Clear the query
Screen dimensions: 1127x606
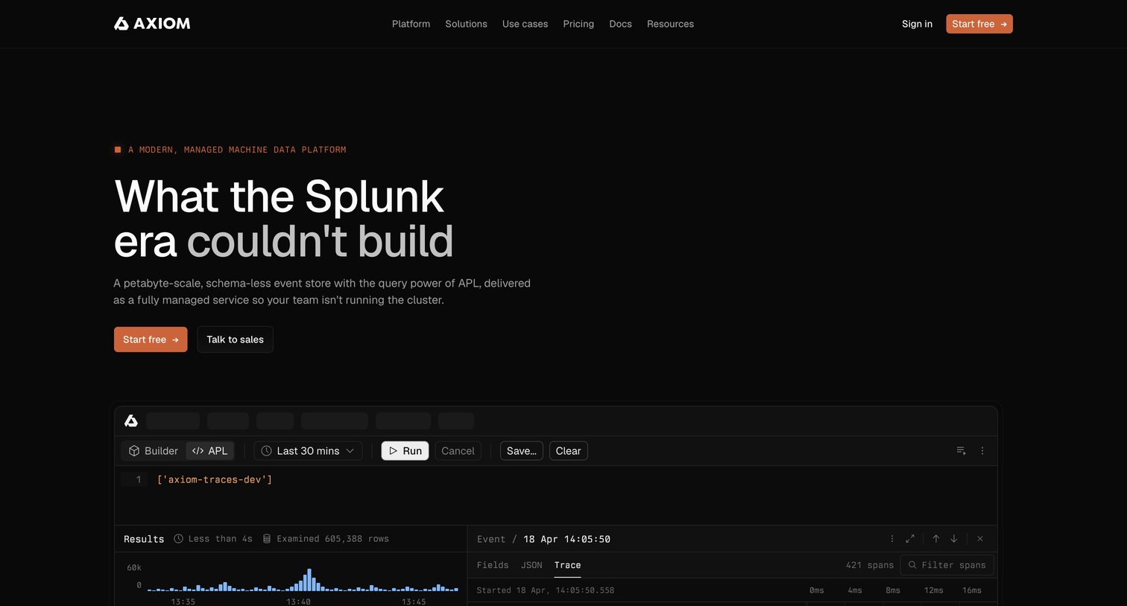[x=568, y=451]
